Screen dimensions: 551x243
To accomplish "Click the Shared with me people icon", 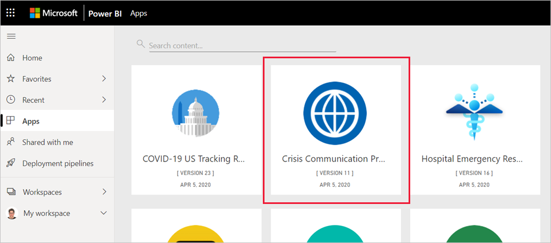I will tap(11, 142).
